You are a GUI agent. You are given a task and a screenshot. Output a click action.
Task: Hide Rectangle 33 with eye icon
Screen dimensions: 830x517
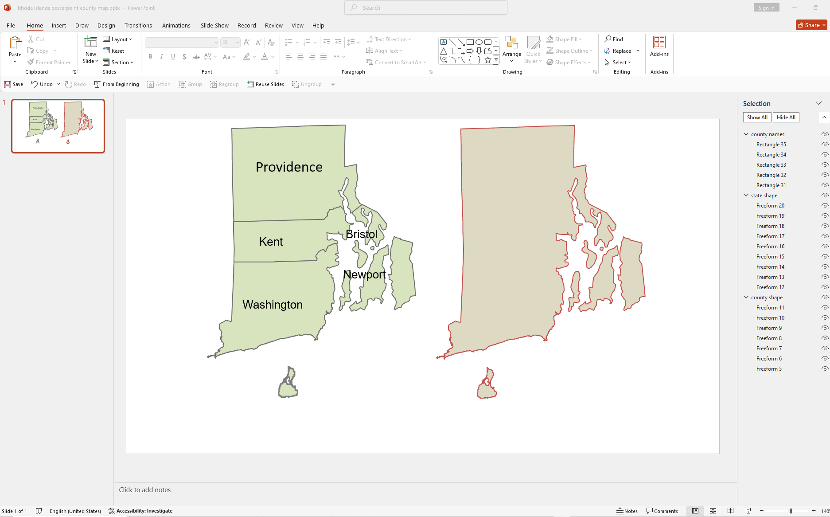824,165
